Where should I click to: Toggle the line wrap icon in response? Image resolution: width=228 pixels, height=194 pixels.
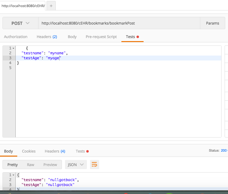click(95, 165)
